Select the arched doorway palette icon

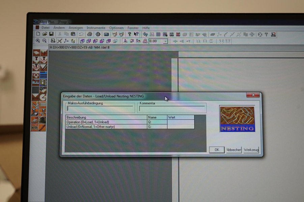(x=43, y=120)
